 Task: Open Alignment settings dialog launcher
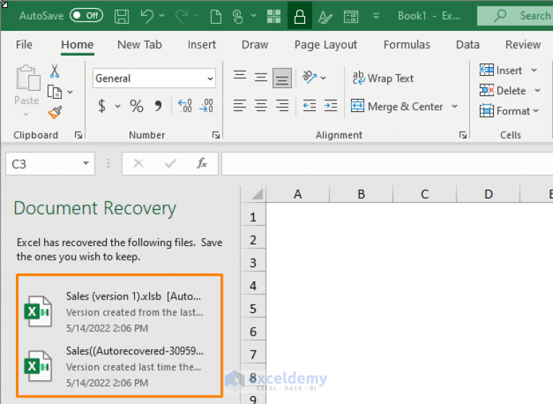(x=463, y=135)
